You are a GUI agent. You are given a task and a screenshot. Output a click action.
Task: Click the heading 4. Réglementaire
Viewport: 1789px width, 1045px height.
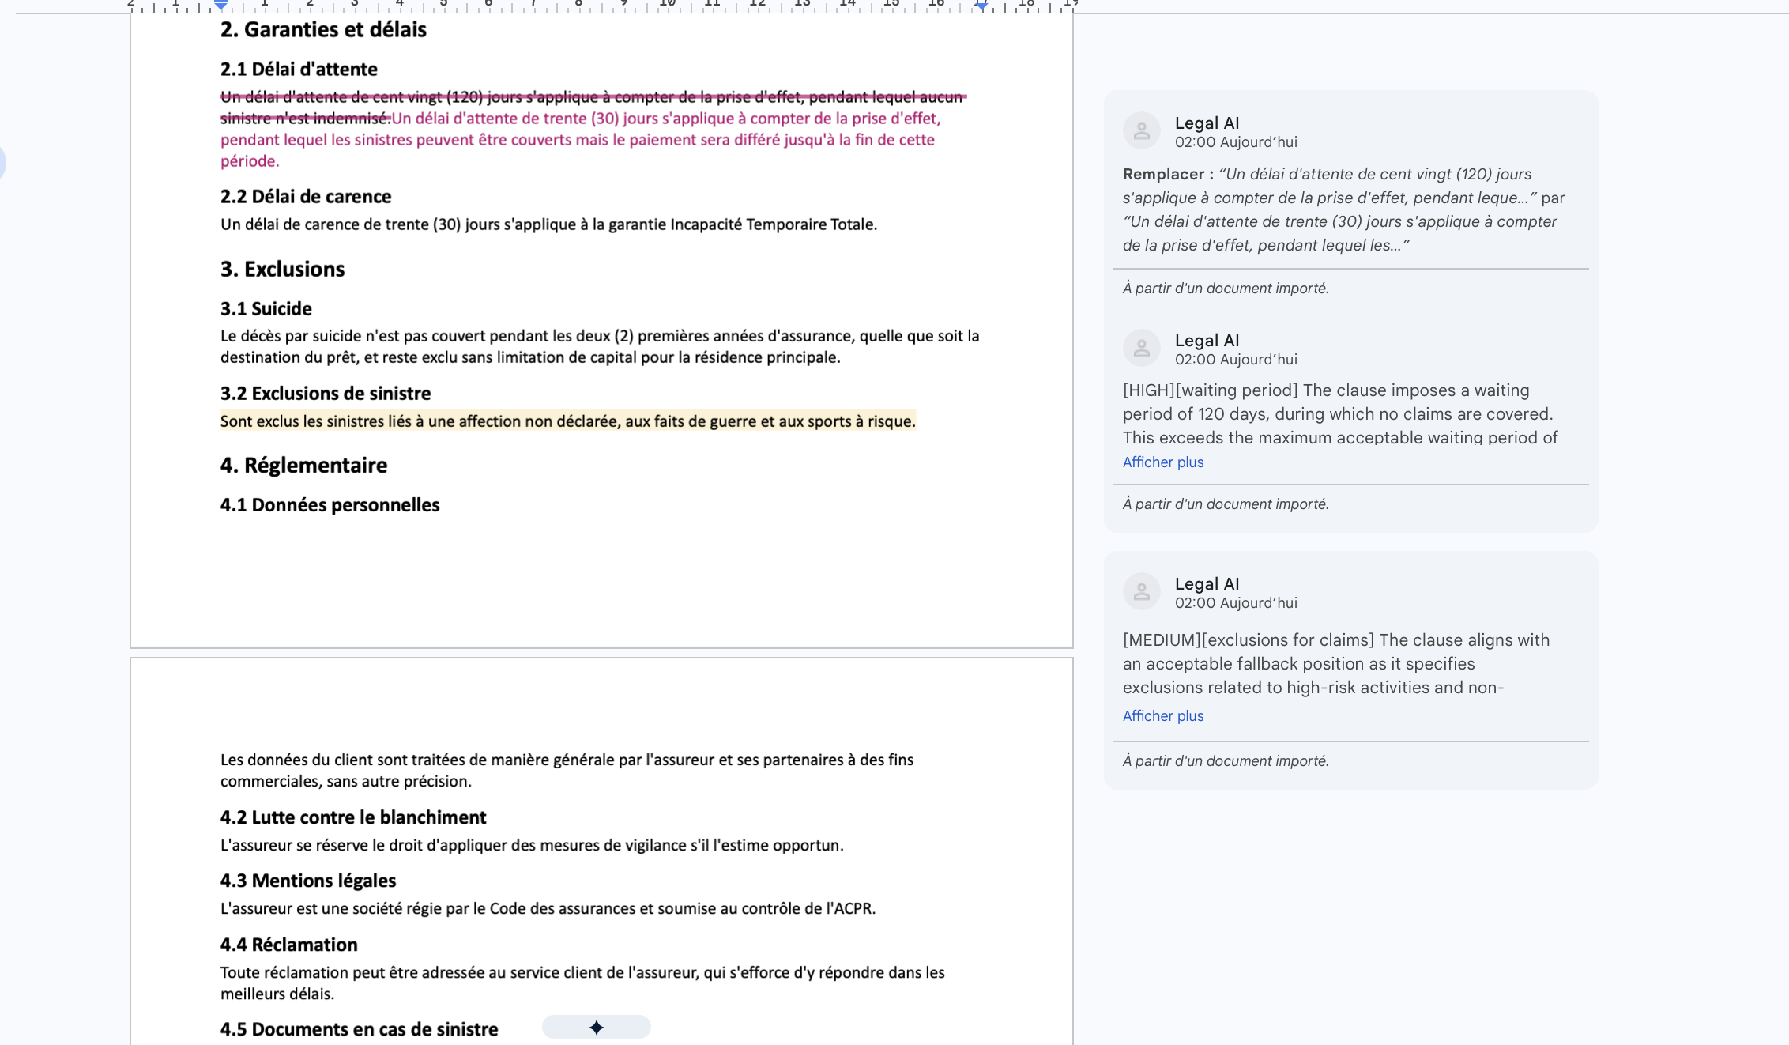tap(303, 466)
